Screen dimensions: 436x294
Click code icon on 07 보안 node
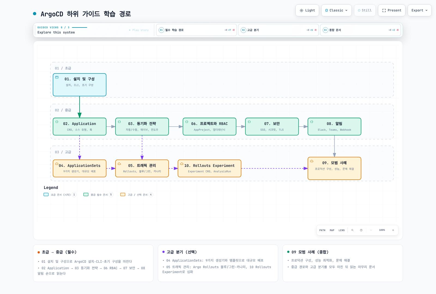[249, 122]
